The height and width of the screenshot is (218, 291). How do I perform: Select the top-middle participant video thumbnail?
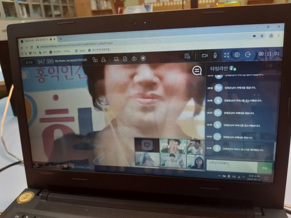[173, 146]
